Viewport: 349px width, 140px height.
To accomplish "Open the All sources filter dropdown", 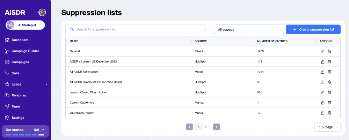I will (248, 30).
